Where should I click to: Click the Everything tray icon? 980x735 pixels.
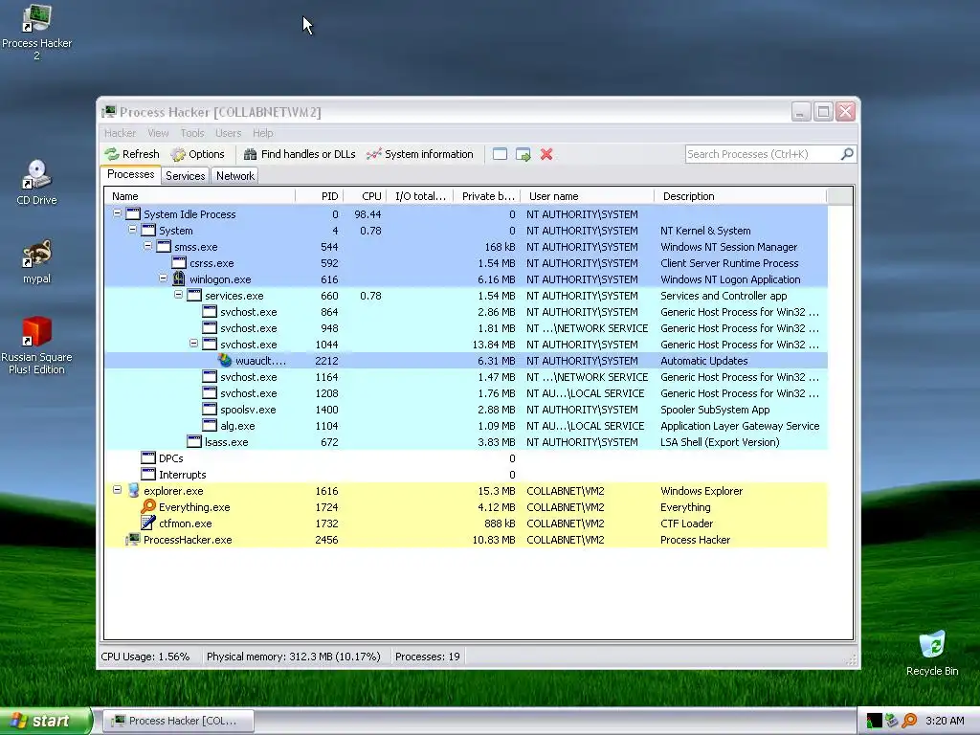pos(909,721)
